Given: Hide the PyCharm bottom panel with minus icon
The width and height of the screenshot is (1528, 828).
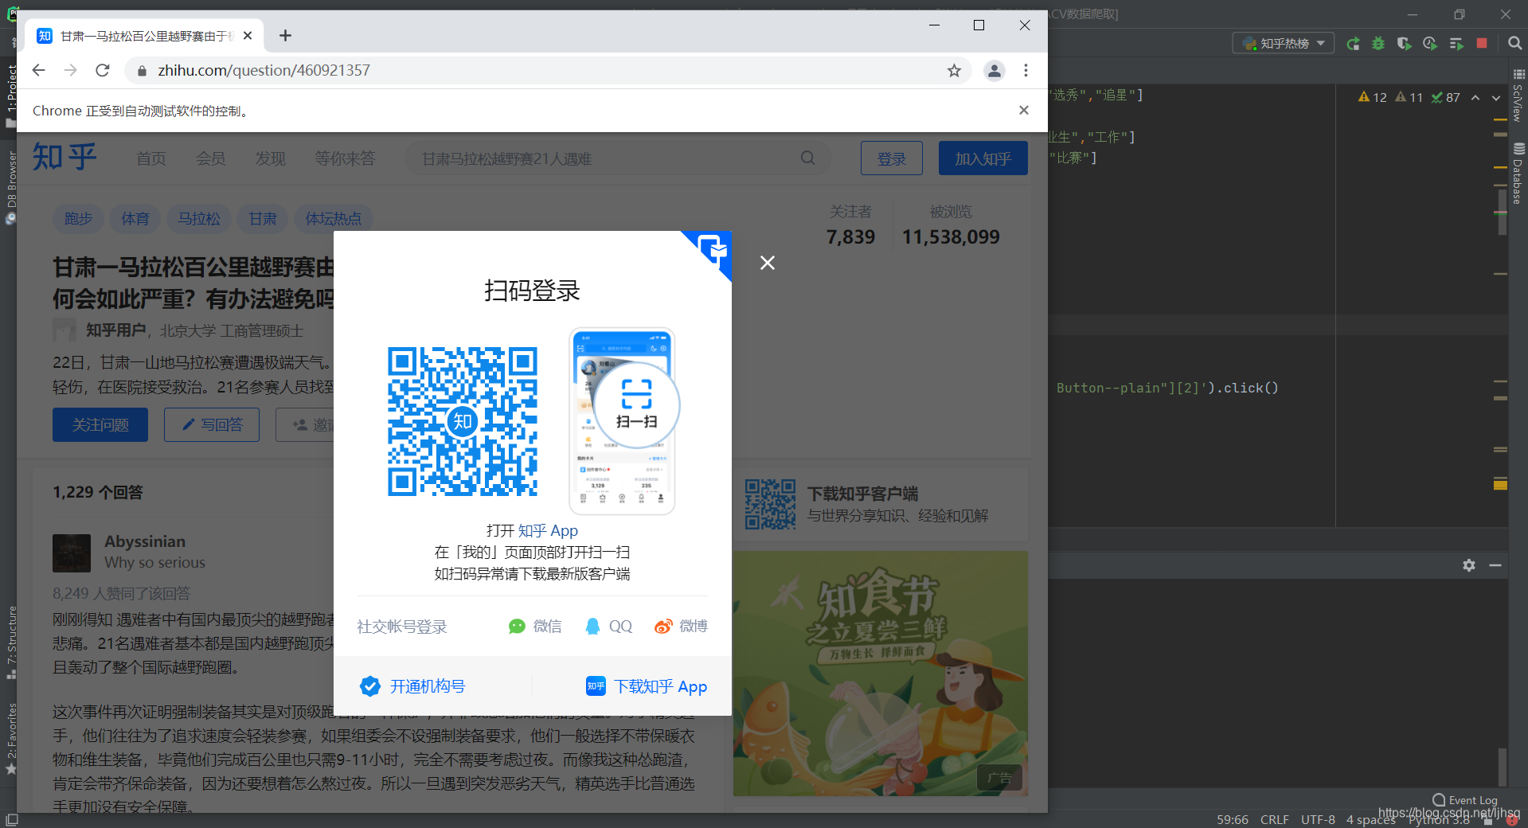Looking at the screenshot, I should [x=1495, y=565].
